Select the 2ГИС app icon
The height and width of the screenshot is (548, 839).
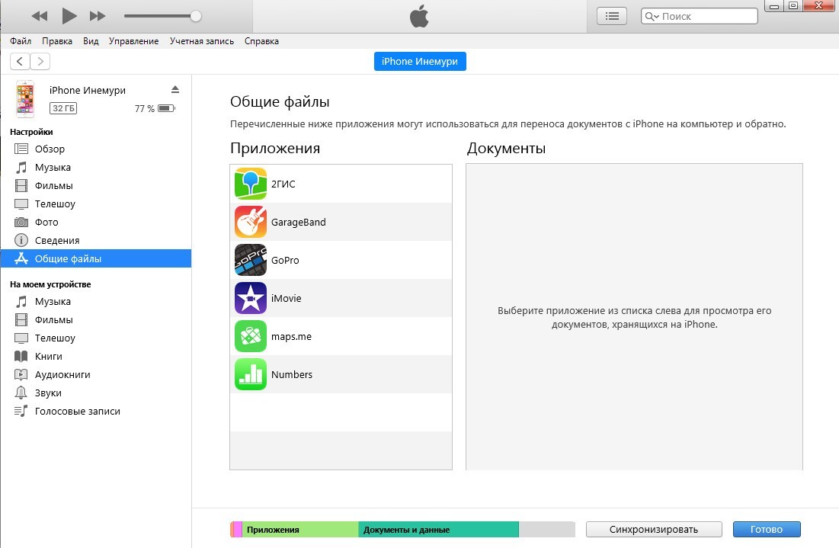[251, 184]
